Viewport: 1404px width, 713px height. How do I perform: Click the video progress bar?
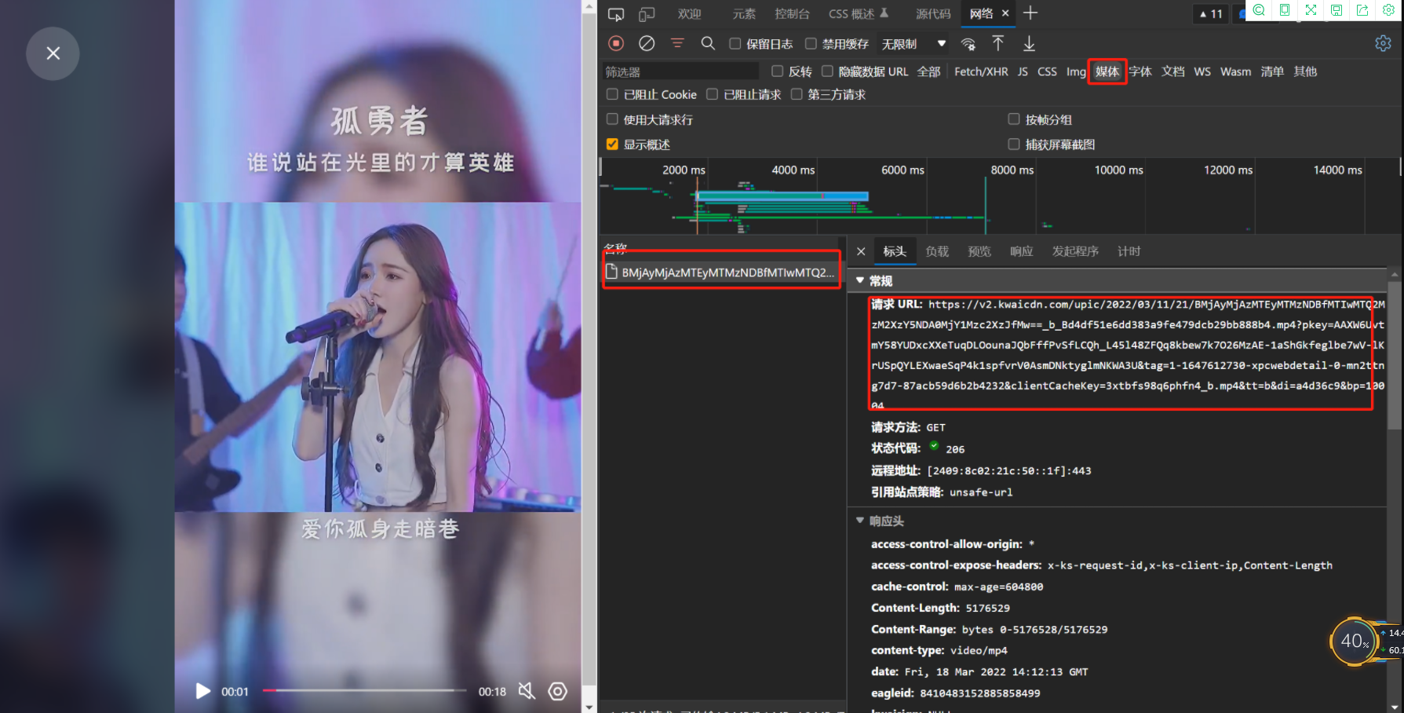tap(365, 690)
